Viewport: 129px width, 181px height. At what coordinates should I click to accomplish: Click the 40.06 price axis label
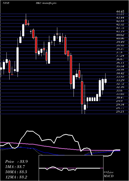pos(120,38)
